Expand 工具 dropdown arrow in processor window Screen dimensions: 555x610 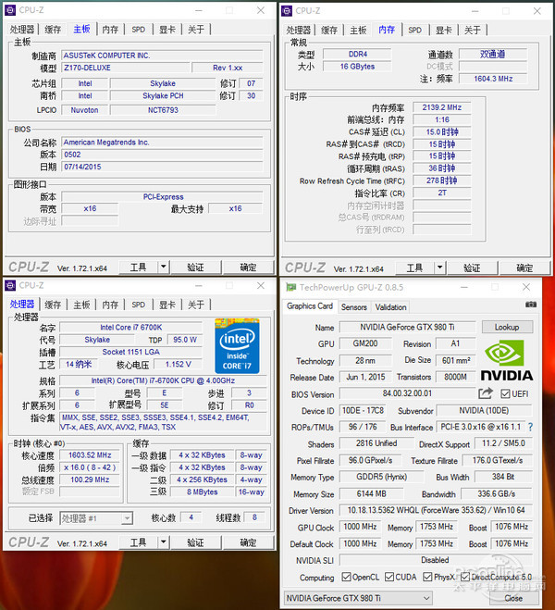pos(163,542)
